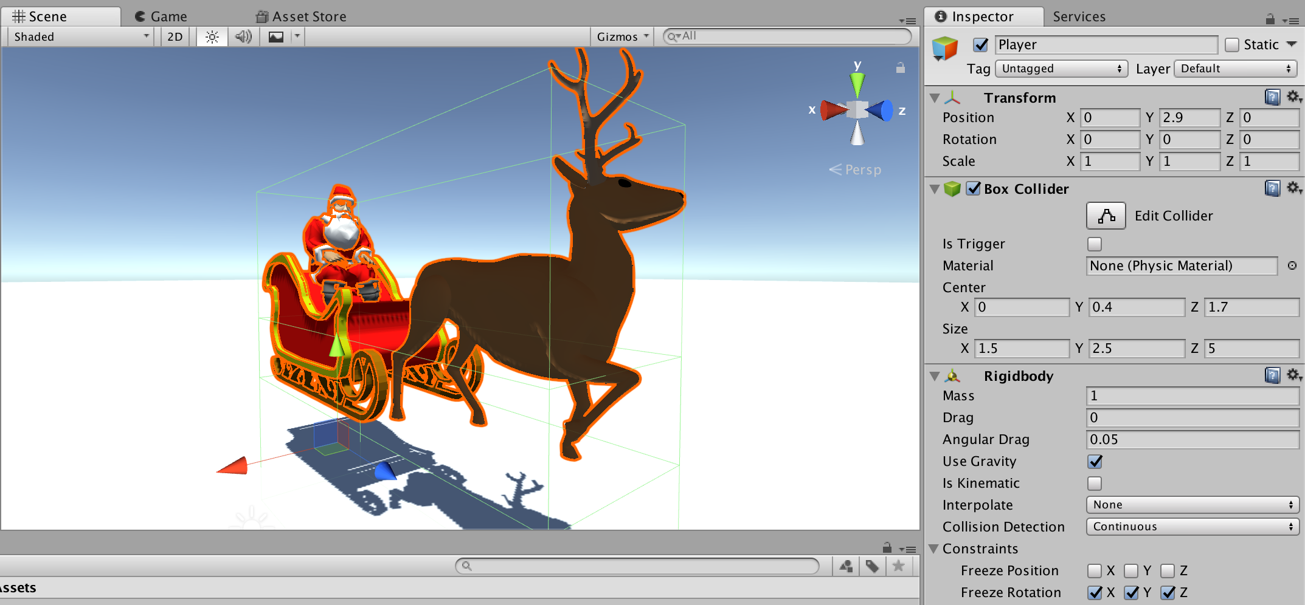Uncheck Freeze Rotation X
Image resolution: width=1305 pixels, height=605 pixels.
click(x=1095, y=593)
